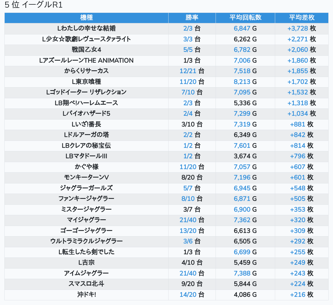Select the モンキーターンV machine name
The height and width of the screenshot is (305, 333).
(86, 177)
